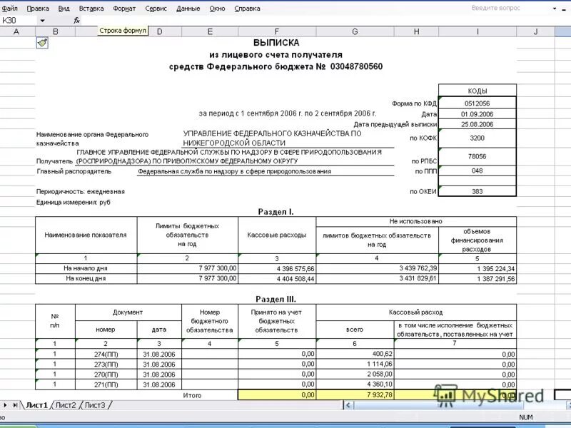This screenshot has height=428, width=571.
Task: Click the paintbrush icon in cell B1
Action: (x=42, y=43)
